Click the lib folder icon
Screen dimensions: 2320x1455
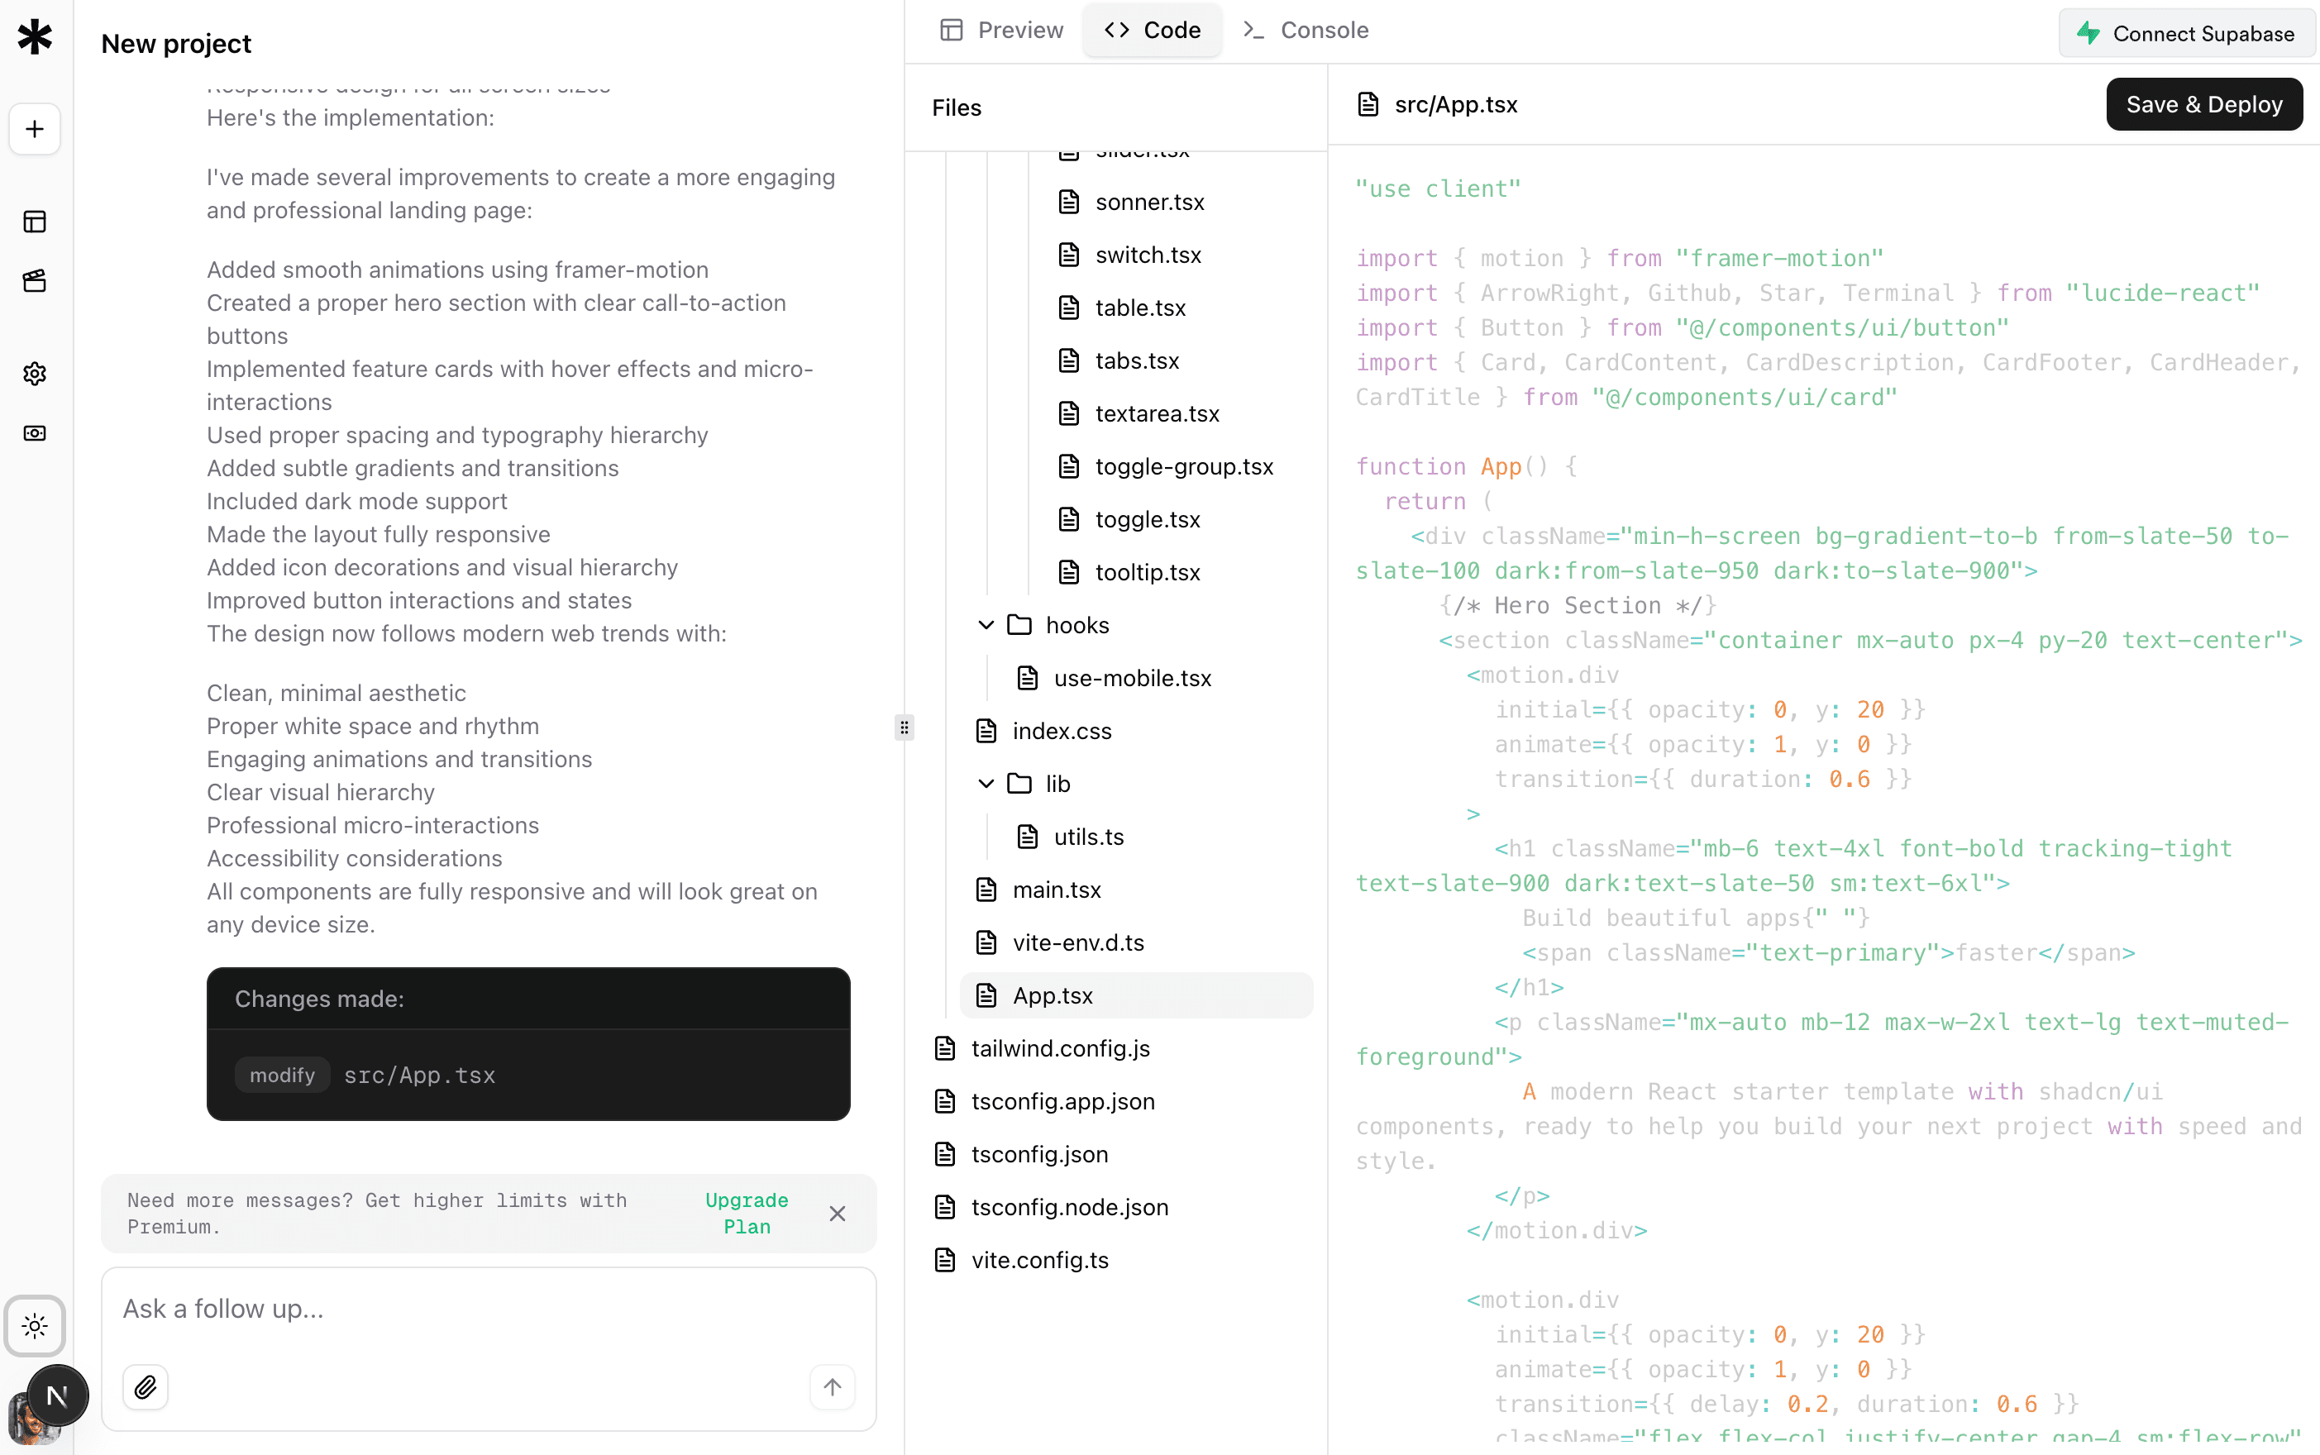(x=1019, y=785)
